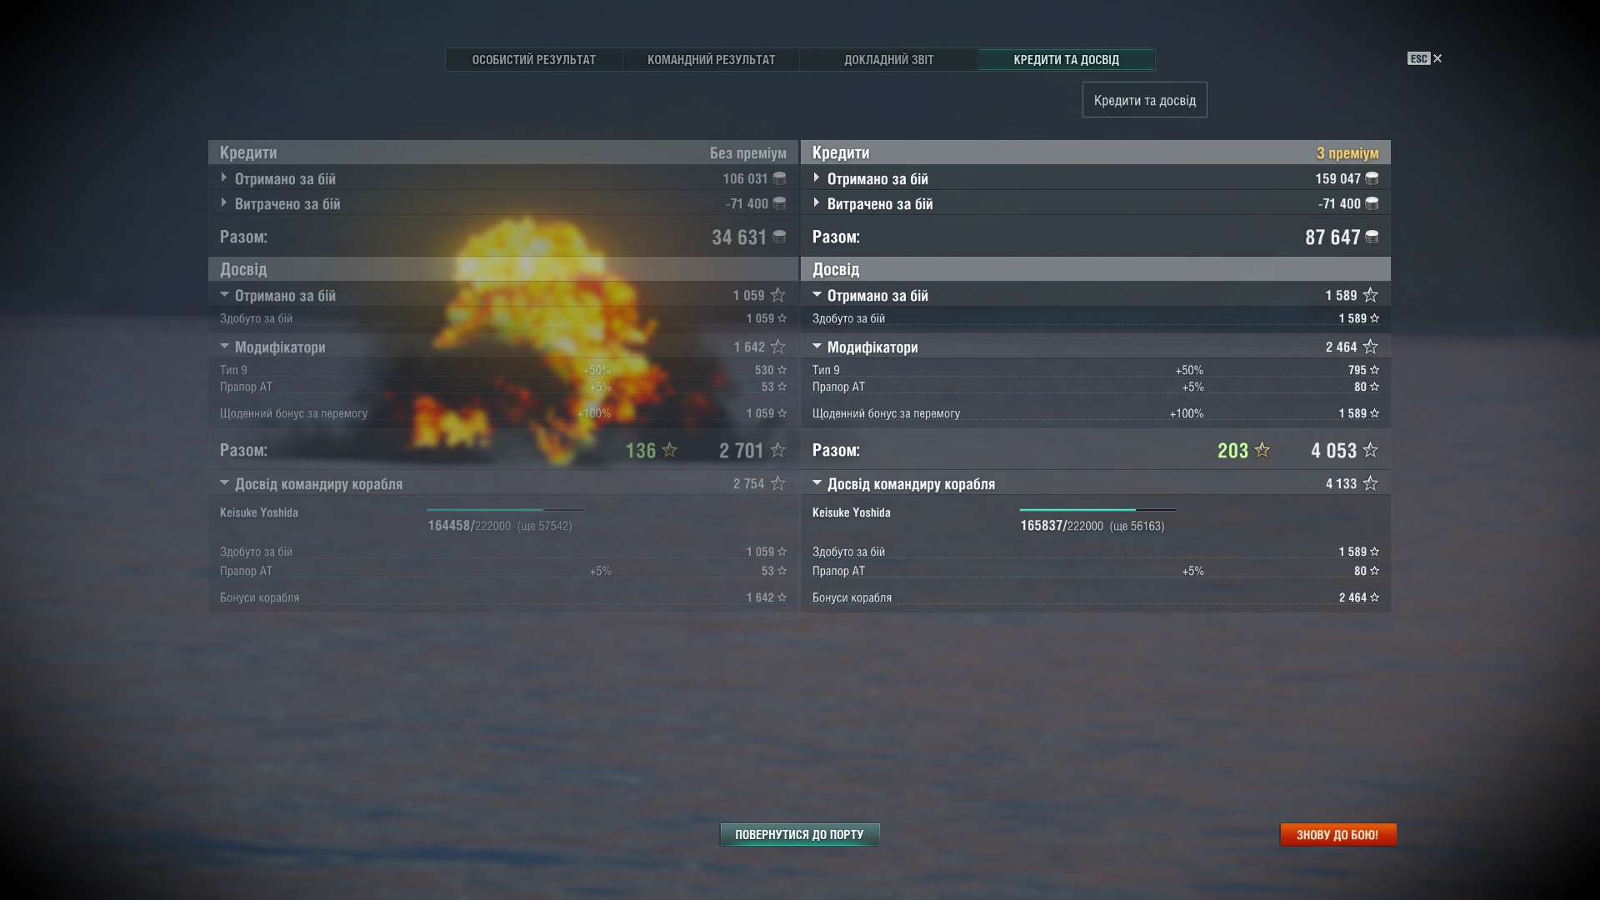Viewport: 1600px width, 900px height.
Task: Switch to 'Особистий результат' tab
Action: [533, 60]
